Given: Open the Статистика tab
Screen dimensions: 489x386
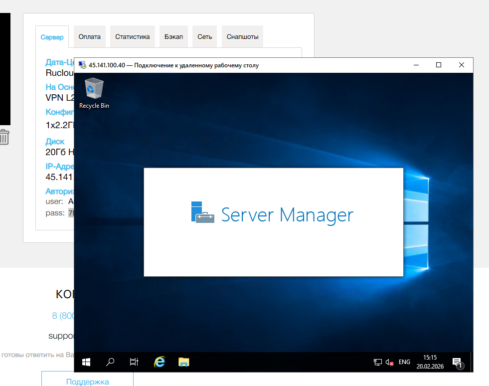Looking at the screenshot, I should 133,36.
